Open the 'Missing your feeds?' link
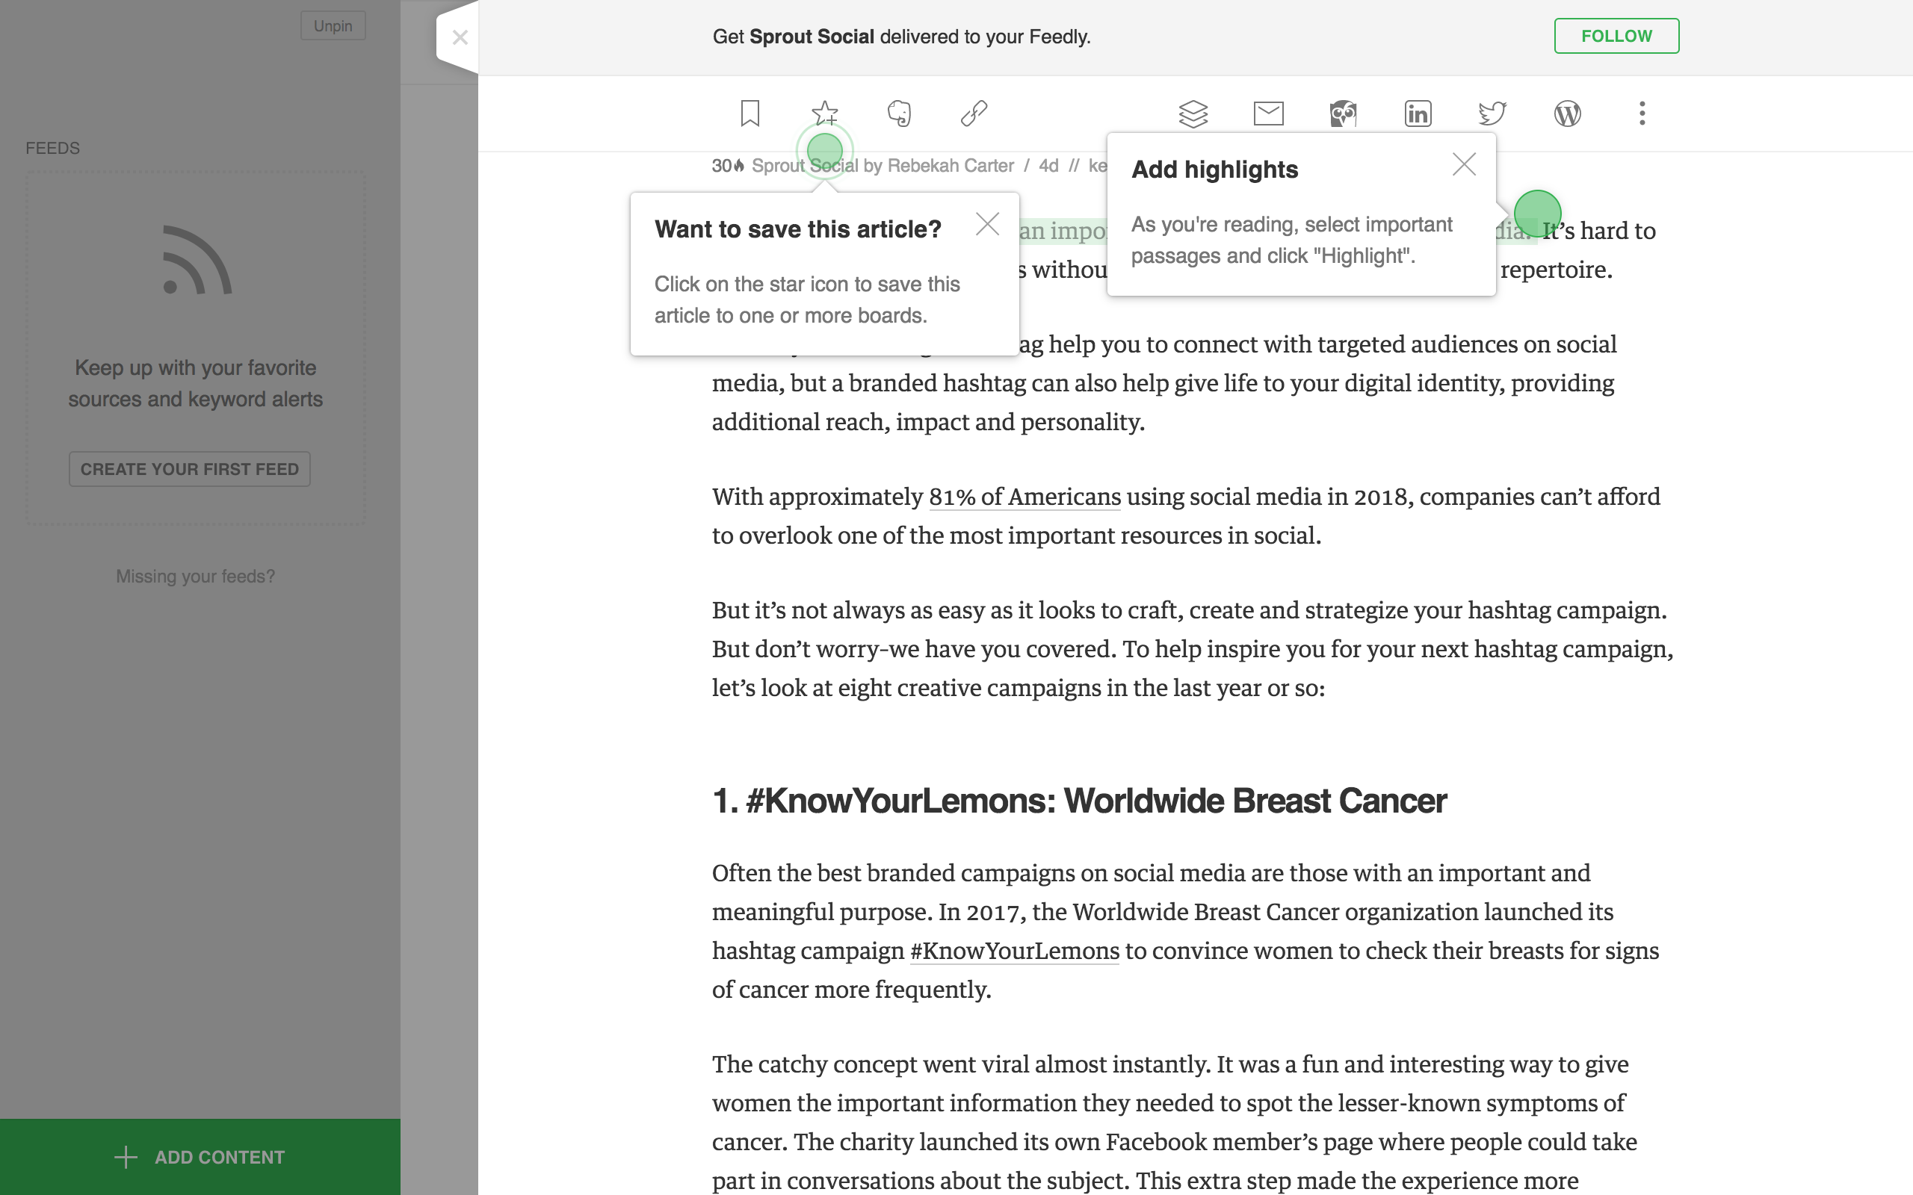 [195, 576]
